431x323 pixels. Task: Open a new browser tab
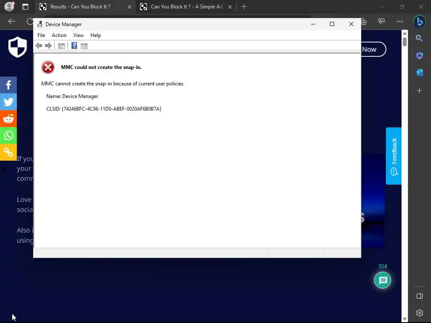pyautogui.click(x=244, y=7)
